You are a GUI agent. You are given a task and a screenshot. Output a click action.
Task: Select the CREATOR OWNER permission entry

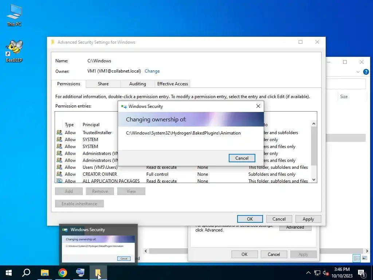coord(183,174)
